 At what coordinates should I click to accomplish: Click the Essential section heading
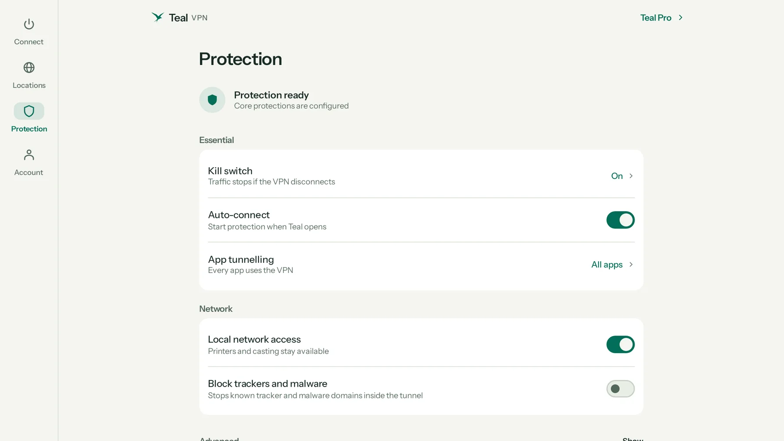click(216, 140)
